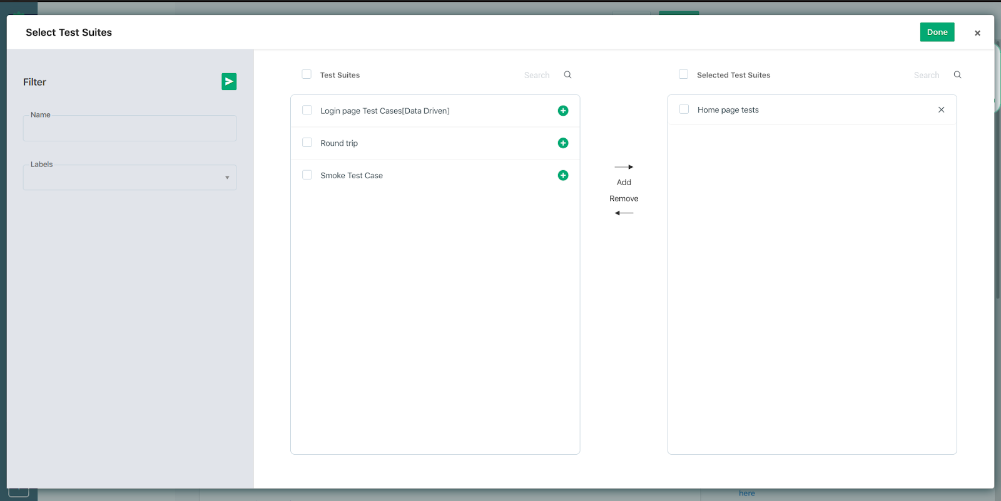The image size is (1001, 501).
Task: Add Login page Test Cases suite via plus icon
Action: (x=563, y=111)
